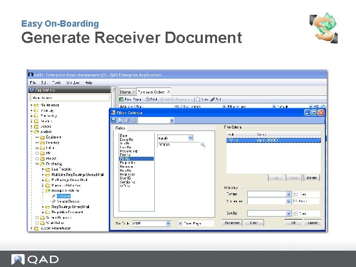Expand the Late Receipts tree node
The height and width of the screenshot is (267, 356).
[43, 170]
